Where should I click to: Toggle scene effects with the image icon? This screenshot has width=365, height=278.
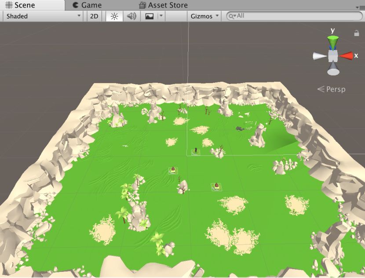[150, 16]
